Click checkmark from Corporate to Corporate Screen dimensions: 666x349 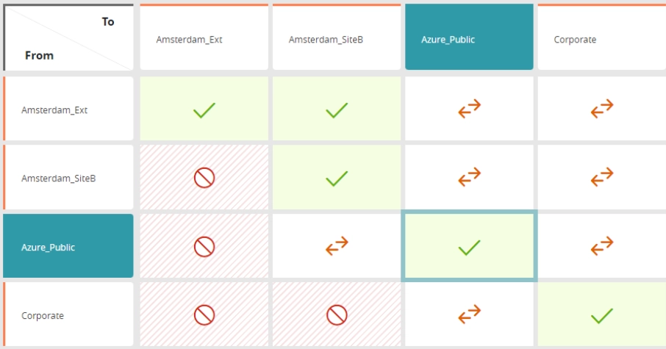point(602,316)
